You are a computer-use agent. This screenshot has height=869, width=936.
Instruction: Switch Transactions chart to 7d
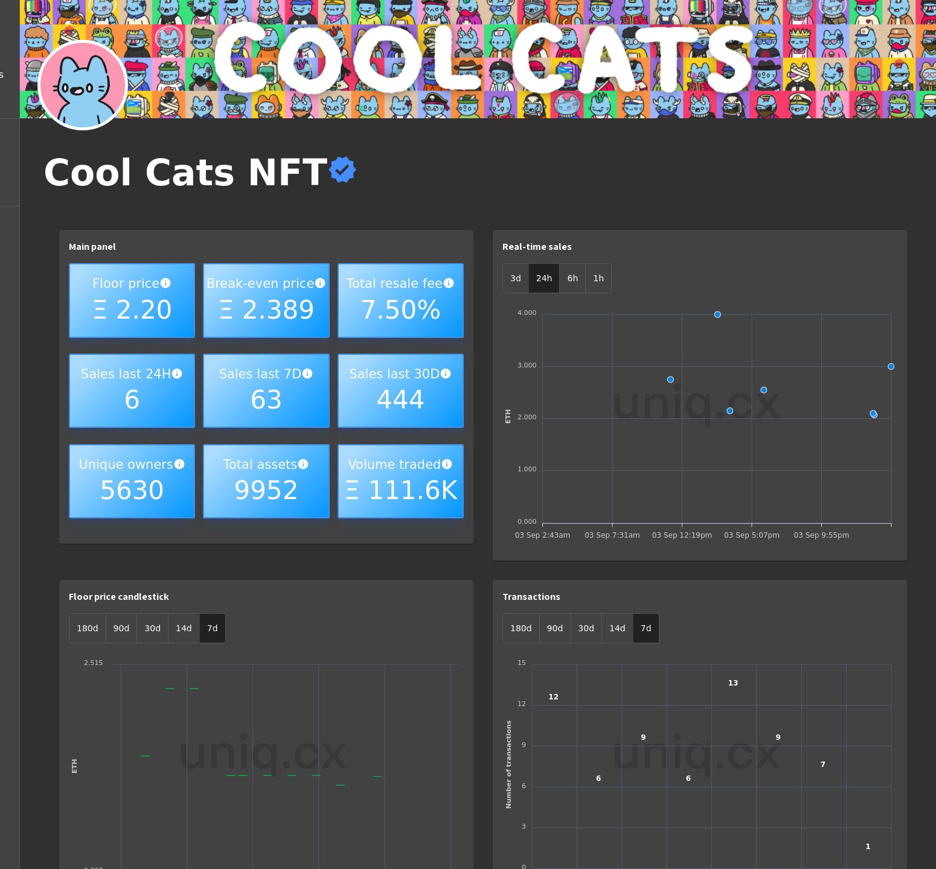tap(646, 628)
